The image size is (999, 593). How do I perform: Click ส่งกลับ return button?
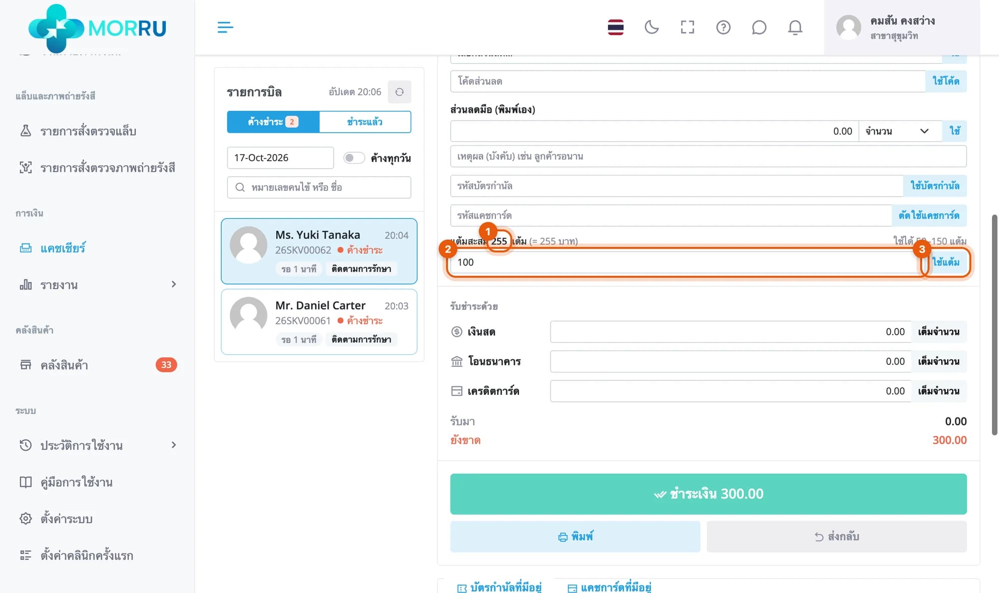[x=837, y=537]
